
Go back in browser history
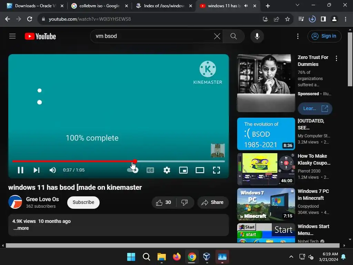coord(8,19)
